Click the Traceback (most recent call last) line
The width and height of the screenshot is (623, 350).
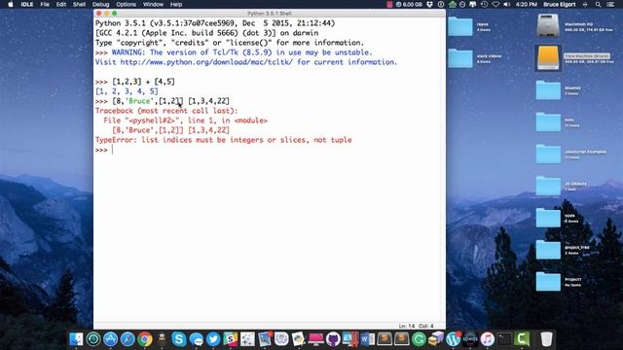(166, 111)
